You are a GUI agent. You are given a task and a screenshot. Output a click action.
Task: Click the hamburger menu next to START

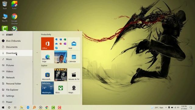(x=3, y=35)
